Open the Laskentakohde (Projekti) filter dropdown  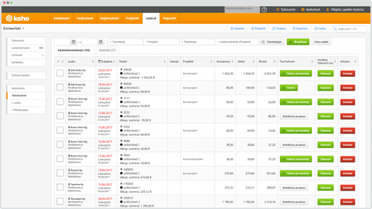coord(237,42)
